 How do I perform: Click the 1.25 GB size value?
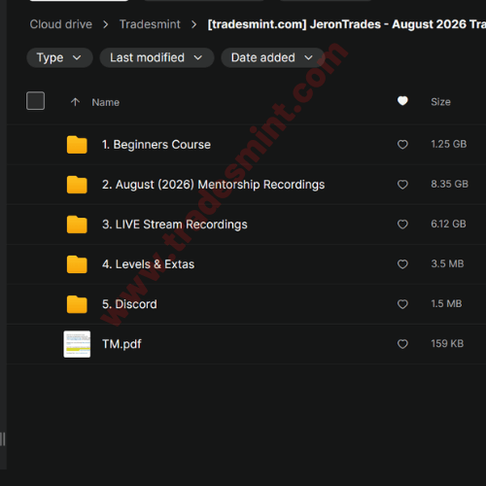449,144
